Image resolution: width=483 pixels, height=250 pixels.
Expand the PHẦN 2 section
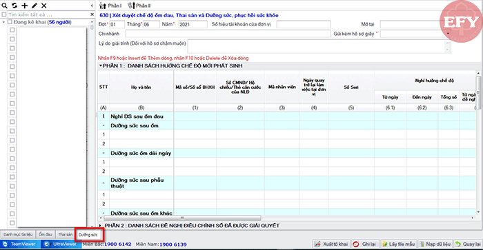coord(100,225)
